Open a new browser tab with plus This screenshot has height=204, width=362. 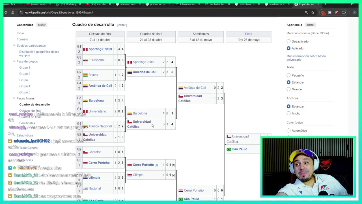[326, 4]
